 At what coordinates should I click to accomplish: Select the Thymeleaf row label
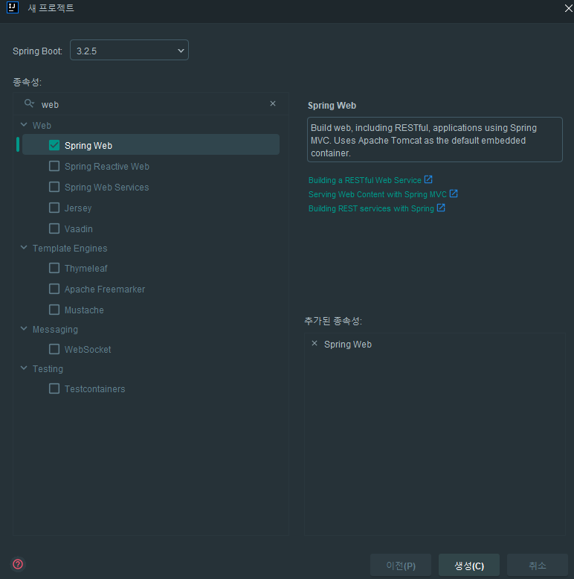86,269
